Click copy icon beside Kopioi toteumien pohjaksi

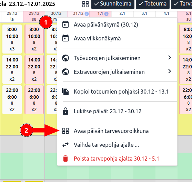click(x=65, y=92)
